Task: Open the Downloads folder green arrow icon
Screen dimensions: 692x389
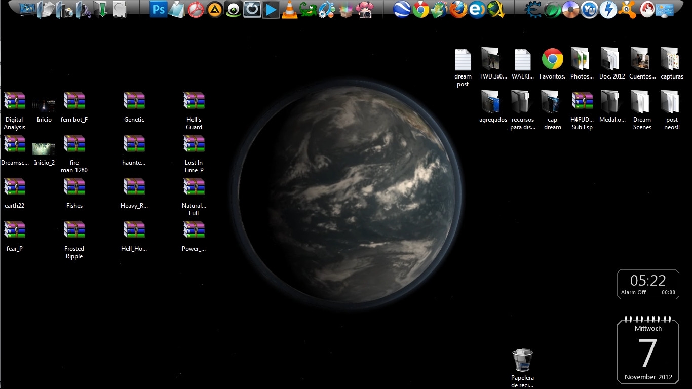Action: [102, 9]
